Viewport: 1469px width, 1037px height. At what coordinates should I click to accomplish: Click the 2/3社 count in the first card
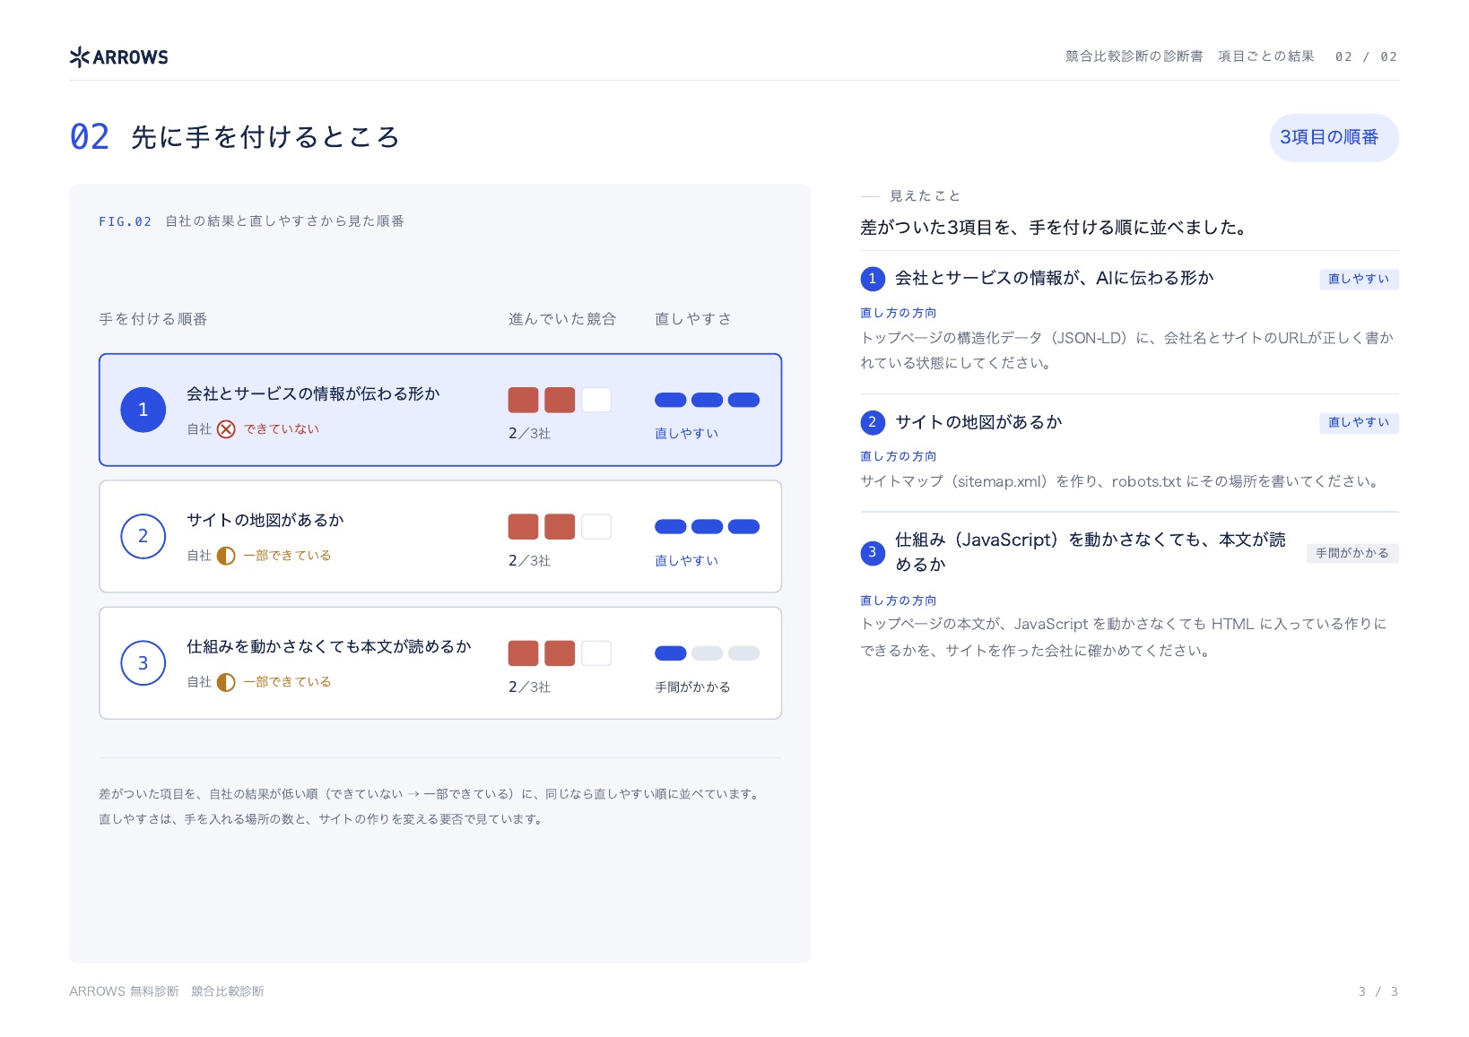(529, 434)
